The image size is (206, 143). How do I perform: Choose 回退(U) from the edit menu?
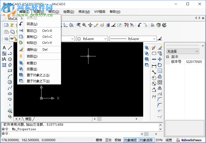[x=39, y=24]
